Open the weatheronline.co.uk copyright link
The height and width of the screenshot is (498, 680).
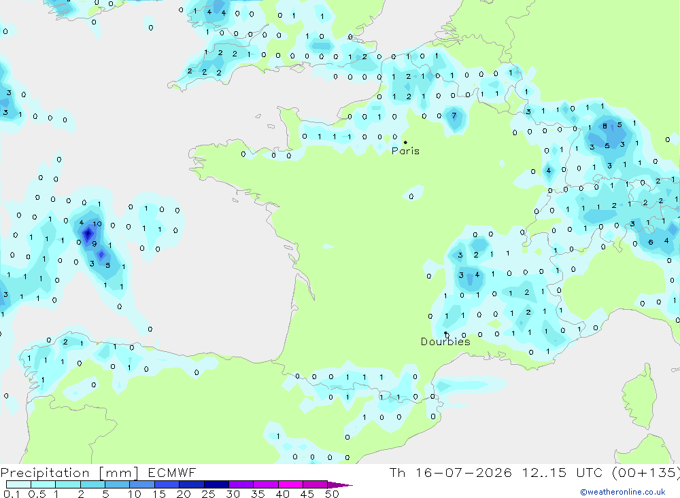pyautogui.click(x=623, y=492)
